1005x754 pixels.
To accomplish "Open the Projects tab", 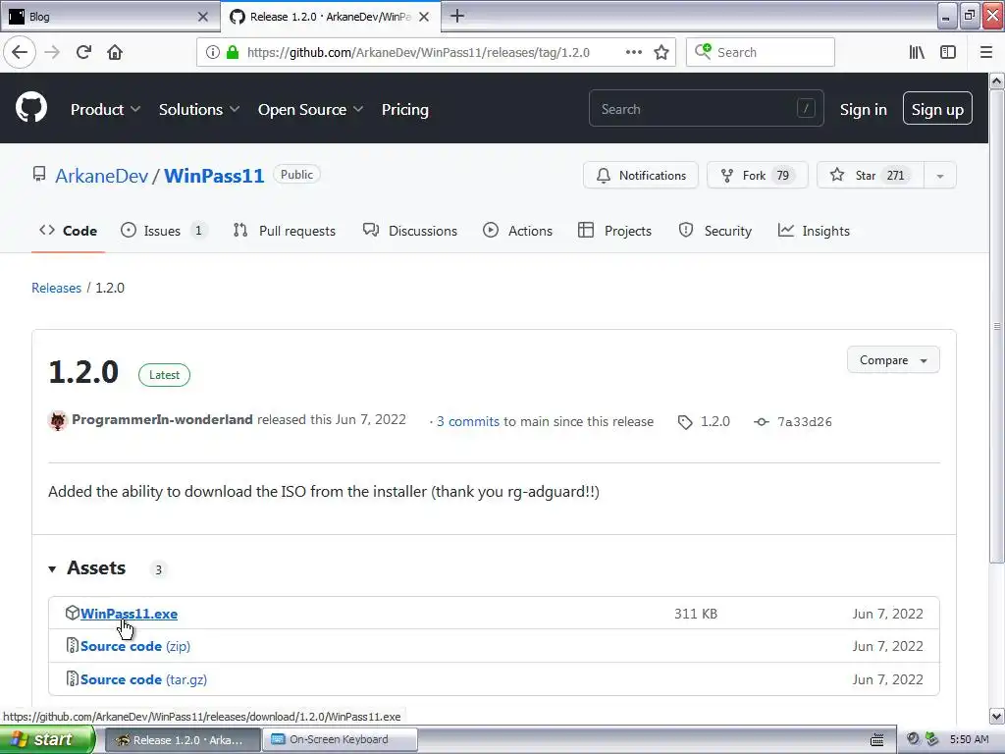I will (x=614, y=231).
